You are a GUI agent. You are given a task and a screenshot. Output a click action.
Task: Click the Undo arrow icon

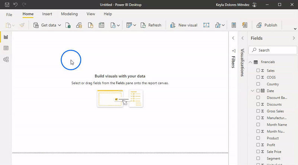pos(15,4)
